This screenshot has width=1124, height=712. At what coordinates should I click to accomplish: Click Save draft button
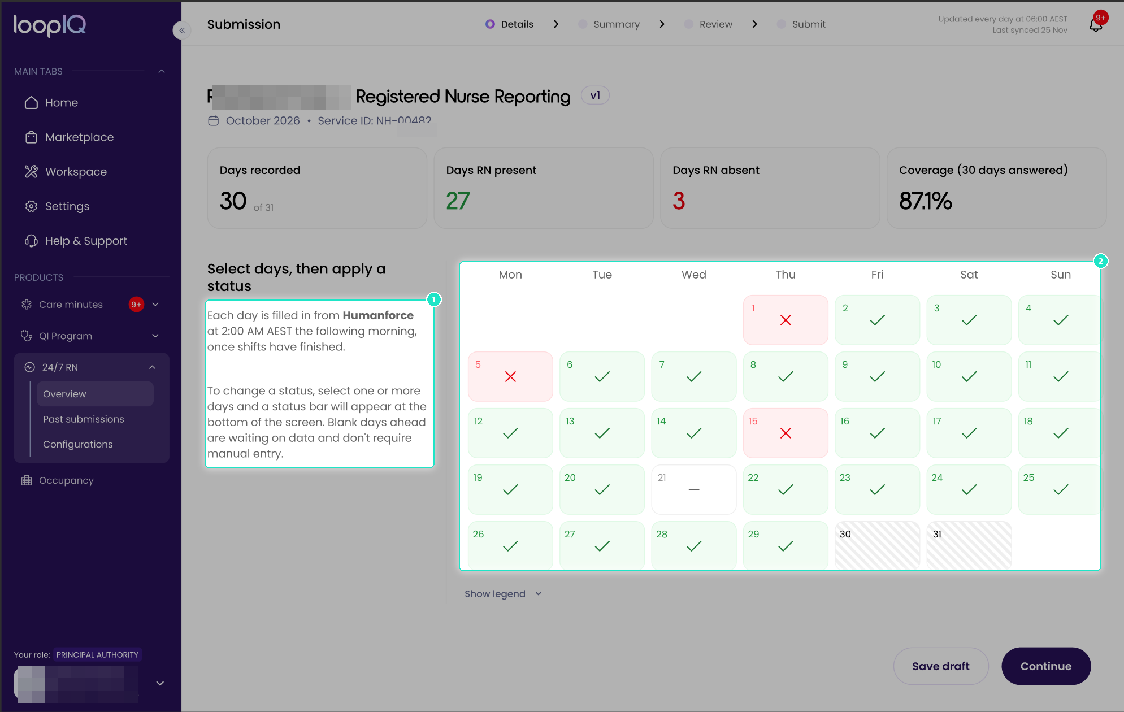[x=940, y=666]
